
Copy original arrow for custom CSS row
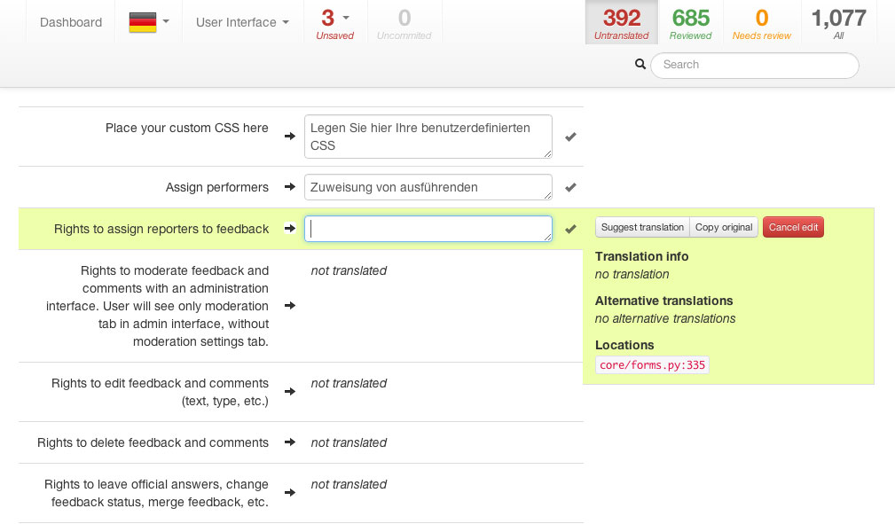point(290,136)
